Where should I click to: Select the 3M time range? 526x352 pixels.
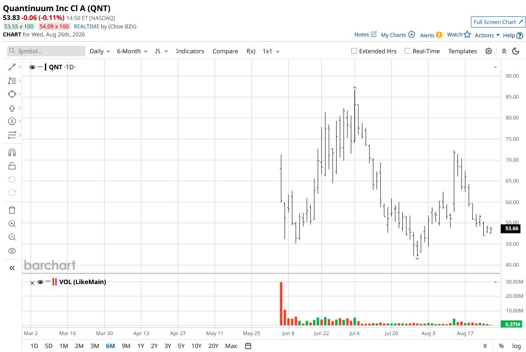[x=95, y=346]
